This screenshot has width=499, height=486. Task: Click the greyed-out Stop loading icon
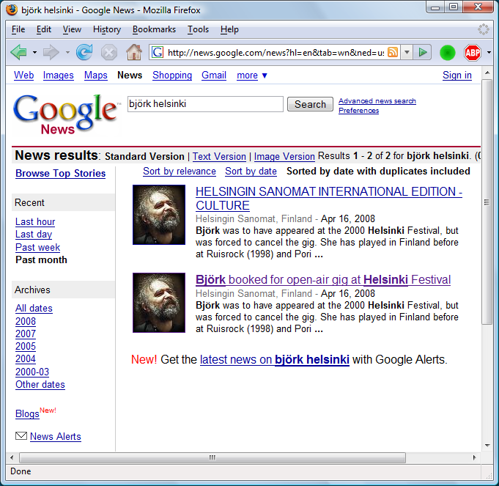point(109,53)
